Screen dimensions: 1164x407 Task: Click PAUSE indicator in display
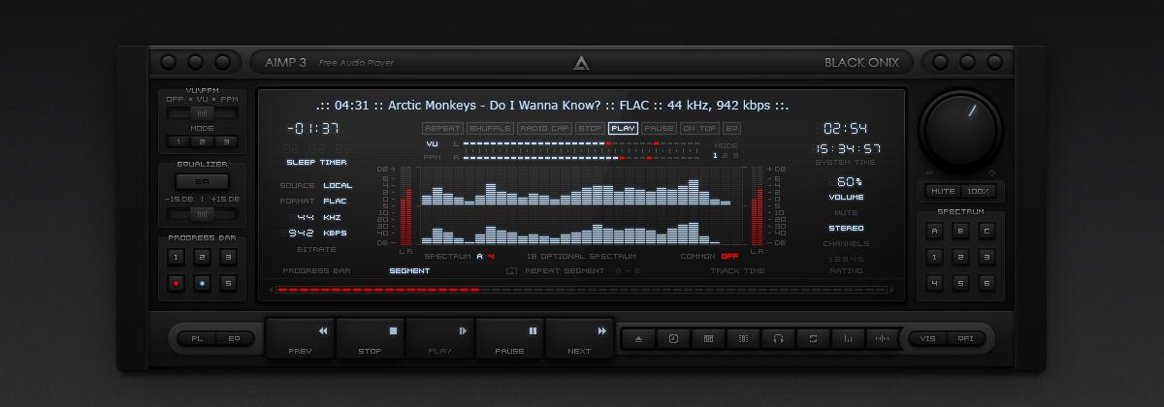659,128
